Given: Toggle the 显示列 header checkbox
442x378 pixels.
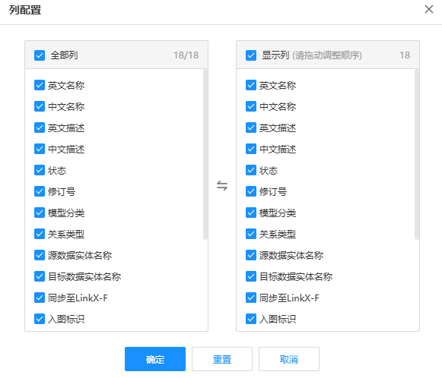Looking at the screenshot, I should (251, 55).
